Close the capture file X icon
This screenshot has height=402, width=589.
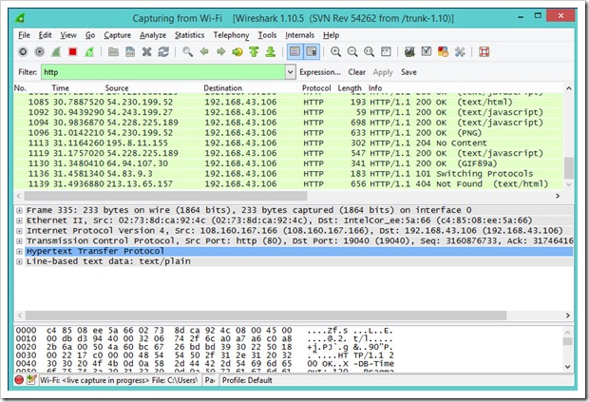[x=147, y=52]
